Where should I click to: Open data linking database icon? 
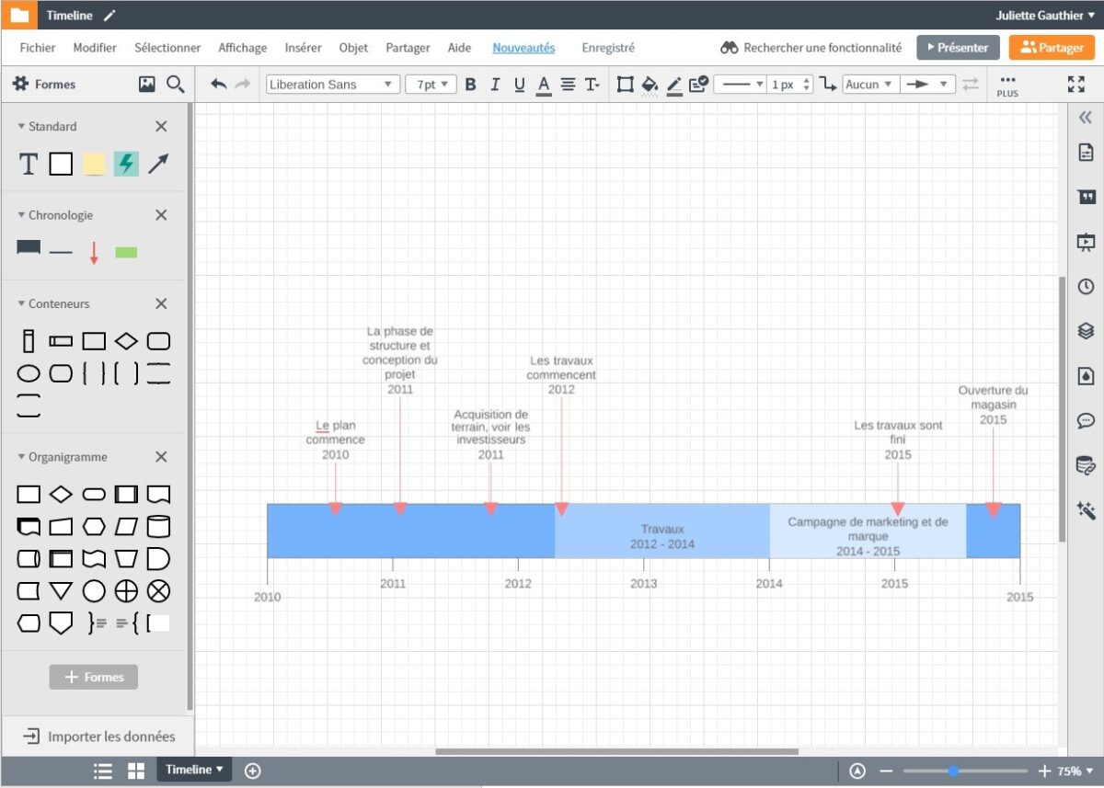pyautogui.click(x=1086, y=465)
